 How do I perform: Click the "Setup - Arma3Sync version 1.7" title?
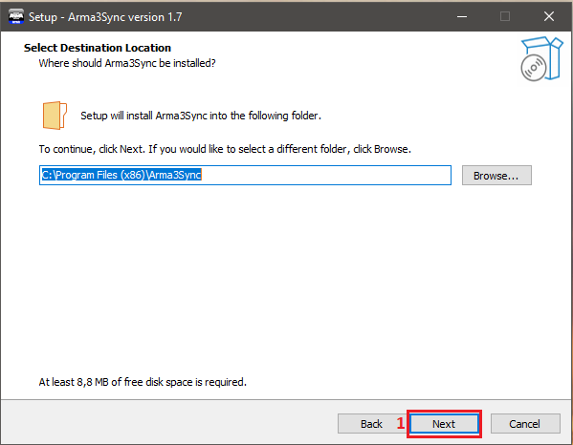(105, 17)
